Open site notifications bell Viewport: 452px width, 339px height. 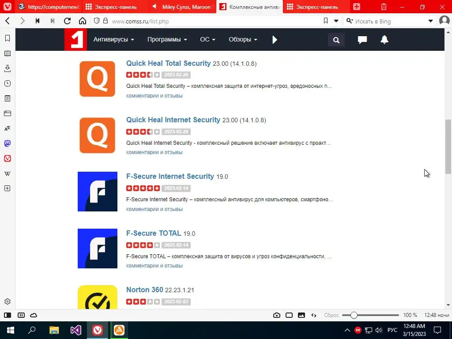pyautogui.click(x=384, y=39)
